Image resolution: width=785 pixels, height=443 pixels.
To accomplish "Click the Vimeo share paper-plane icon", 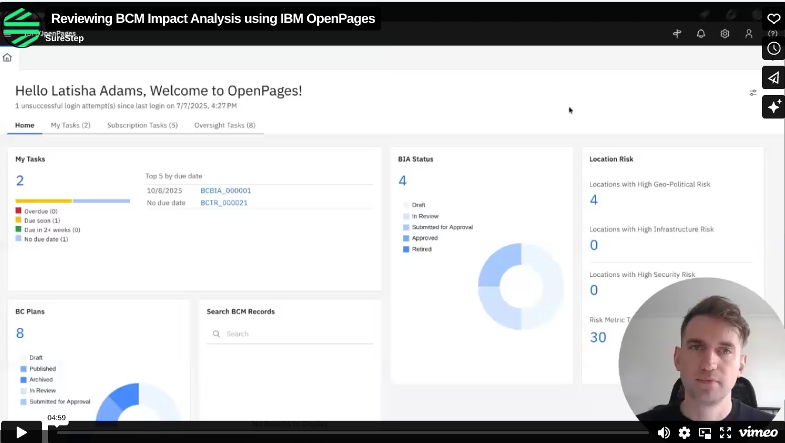I will click(773, 77).
